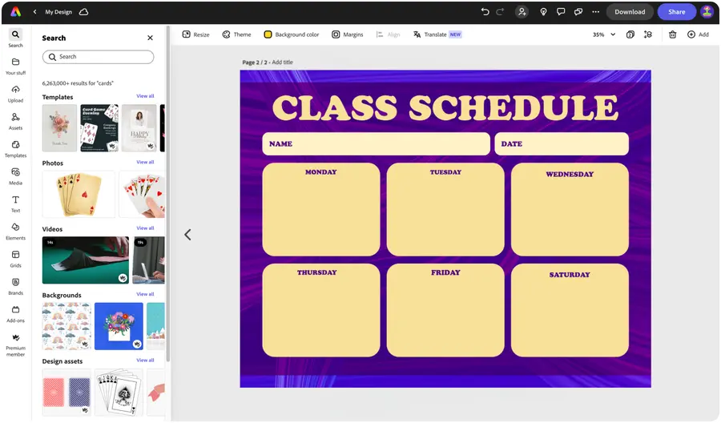
Task: Open Translate feature
Action: click(437, 34)
